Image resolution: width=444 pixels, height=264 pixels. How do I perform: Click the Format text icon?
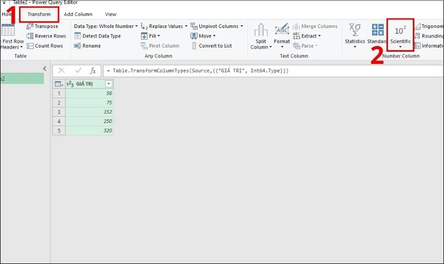point(282,30)
